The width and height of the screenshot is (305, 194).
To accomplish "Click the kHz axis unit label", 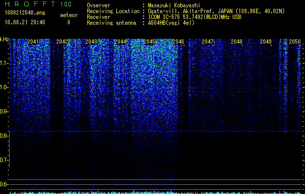I will coord(4,39).
